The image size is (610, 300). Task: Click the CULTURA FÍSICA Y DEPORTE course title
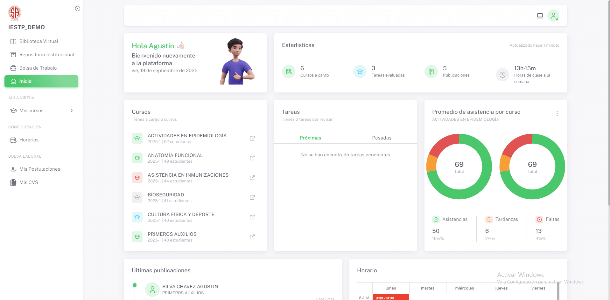tap(181, 215)
